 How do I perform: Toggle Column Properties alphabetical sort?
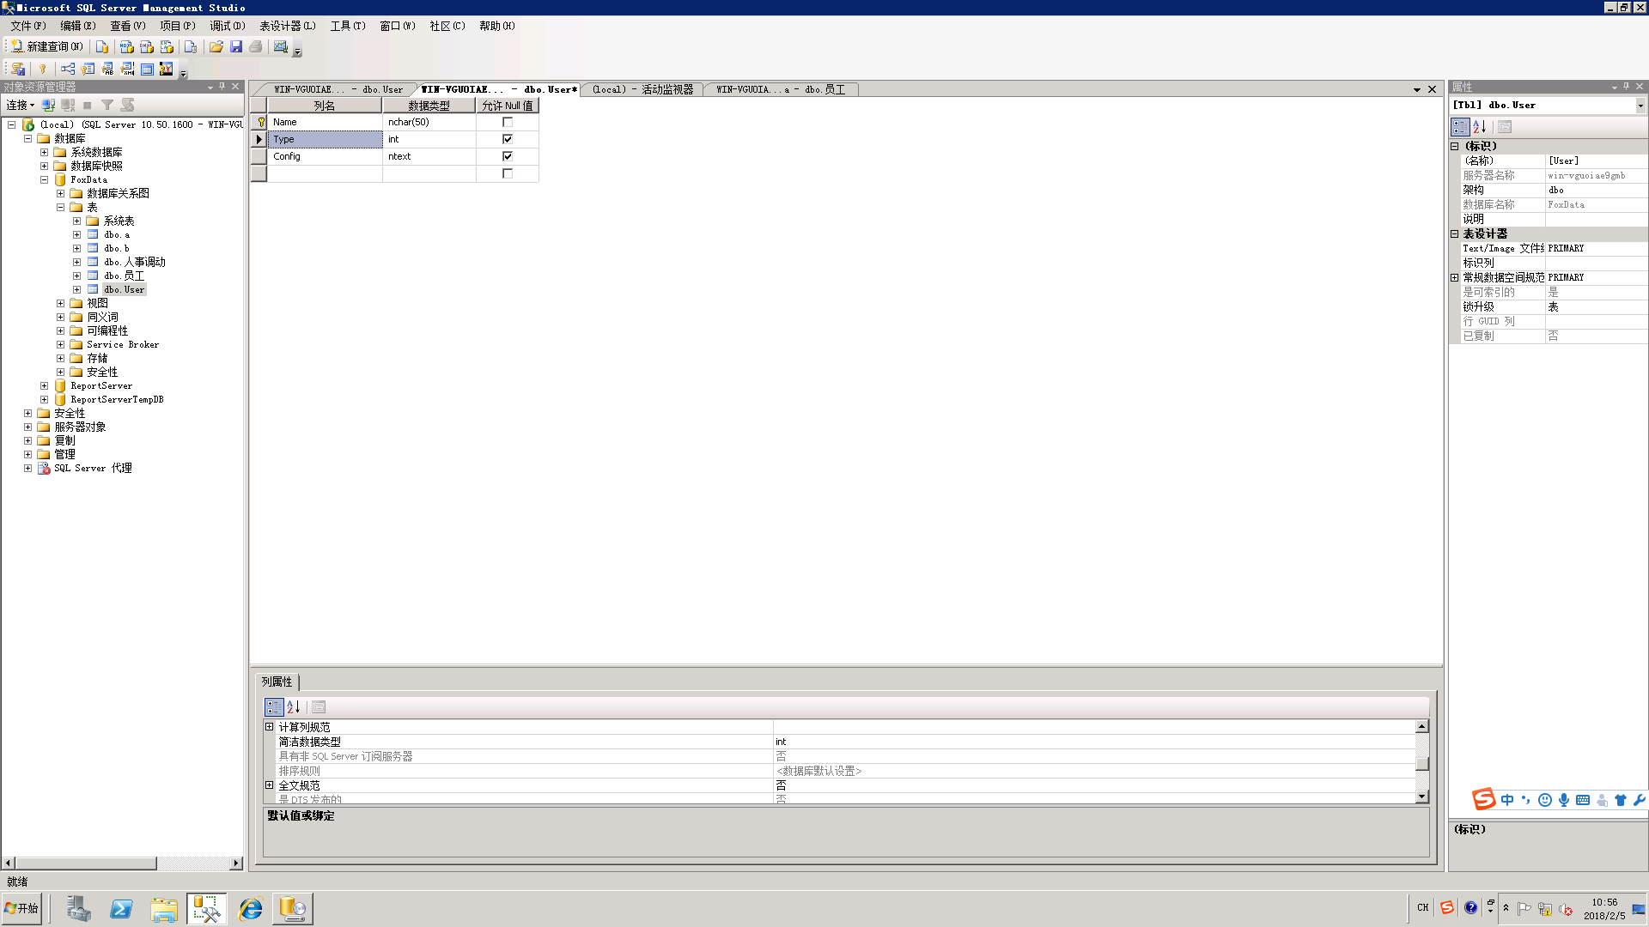293,707
